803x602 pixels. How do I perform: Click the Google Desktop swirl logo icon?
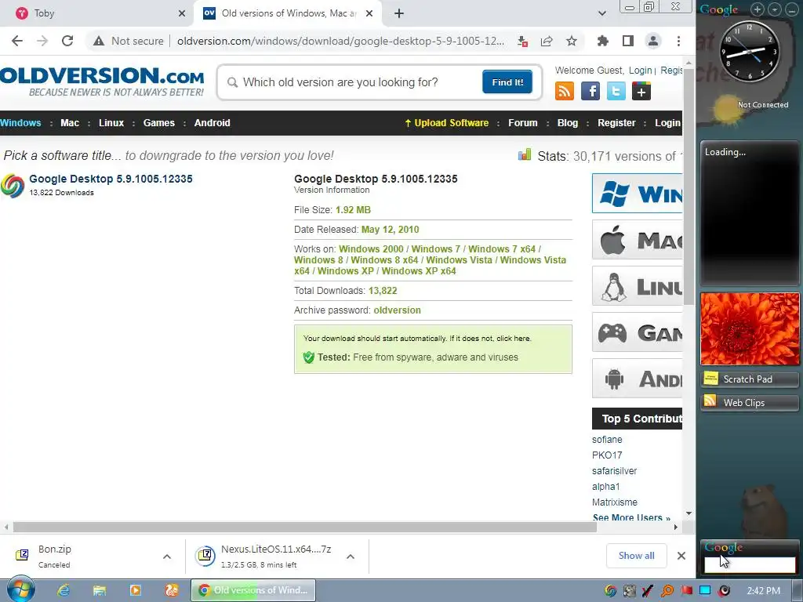click(x=13, y=186)
